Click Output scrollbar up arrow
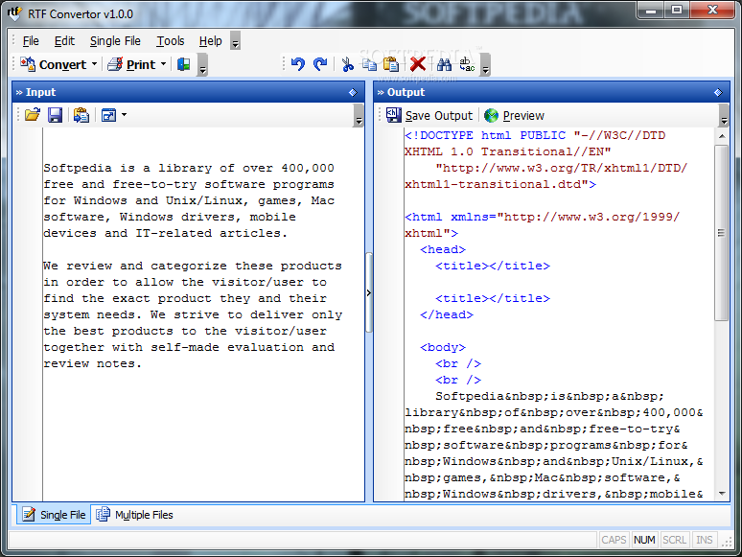This screenshot has width=742, height=557. (x=722, y=136)
